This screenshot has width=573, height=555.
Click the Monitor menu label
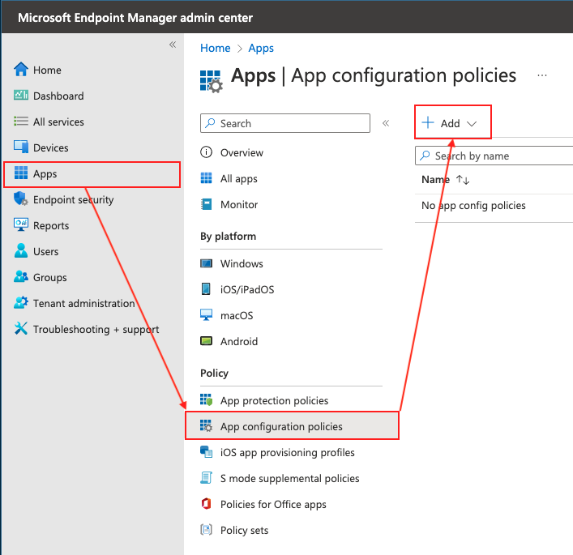(239, 204)
